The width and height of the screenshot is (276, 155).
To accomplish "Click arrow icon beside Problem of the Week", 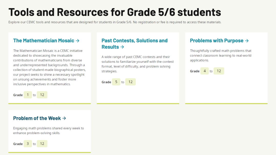I will click(x=64, y=118).
